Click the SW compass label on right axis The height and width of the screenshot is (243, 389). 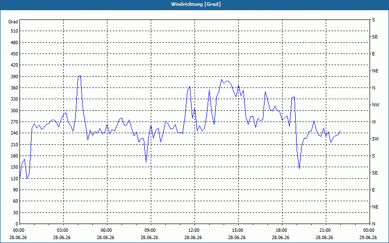tap(375, 139)
